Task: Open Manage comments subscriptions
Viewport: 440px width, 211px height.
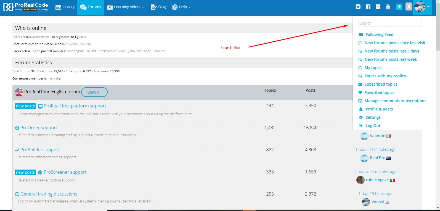Action: pos(395,101)
